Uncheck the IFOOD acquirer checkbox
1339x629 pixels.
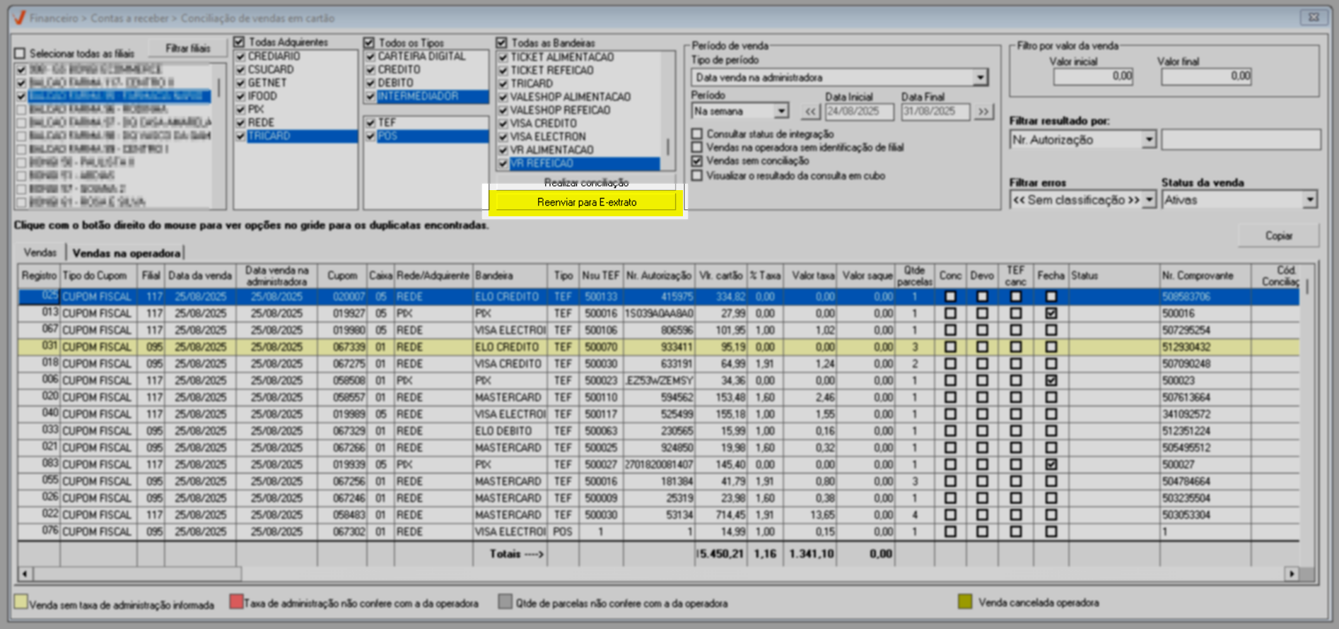pos(240,96)
